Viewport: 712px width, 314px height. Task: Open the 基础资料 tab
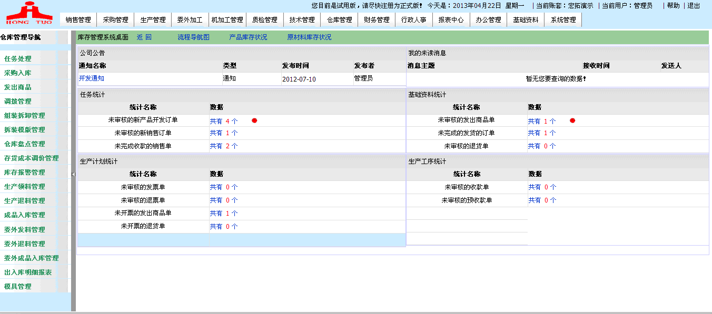pyautogui.click(x=526, y=20)
